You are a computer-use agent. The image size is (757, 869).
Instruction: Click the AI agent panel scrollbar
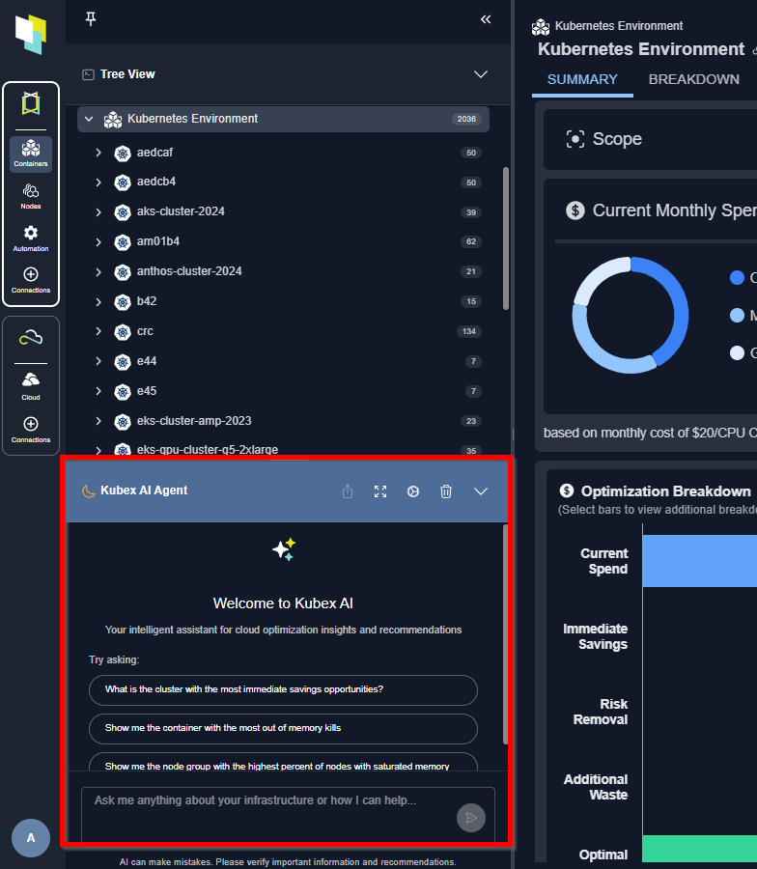point(505,634)
